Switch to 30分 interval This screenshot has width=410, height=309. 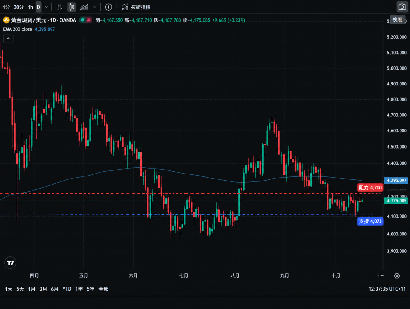point(19,7)
